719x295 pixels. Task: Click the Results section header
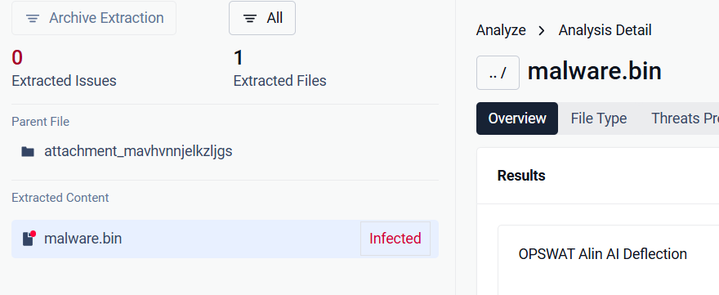521,176
